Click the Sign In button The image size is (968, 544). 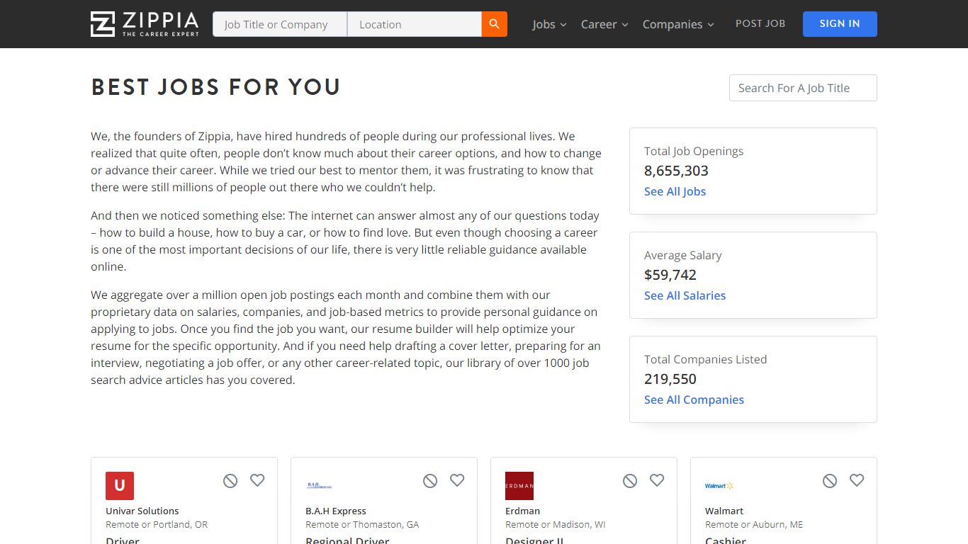pos(840,24)
